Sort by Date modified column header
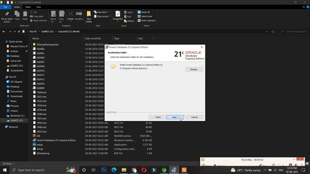The height and width of the screenshot is (174, 310). click(x=93, y=39)
